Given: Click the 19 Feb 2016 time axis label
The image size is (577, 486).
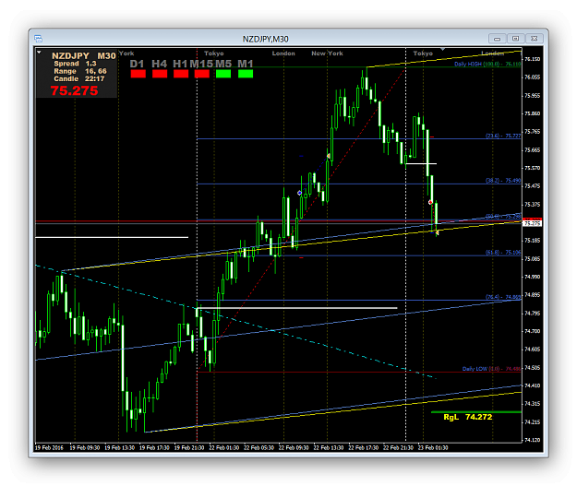Looking at the screenshot, I should 49,448.
